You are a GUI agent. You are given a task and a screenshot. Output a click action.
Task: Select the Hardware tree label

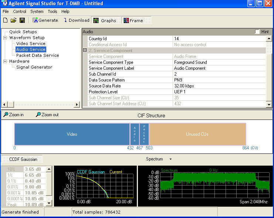19,61
